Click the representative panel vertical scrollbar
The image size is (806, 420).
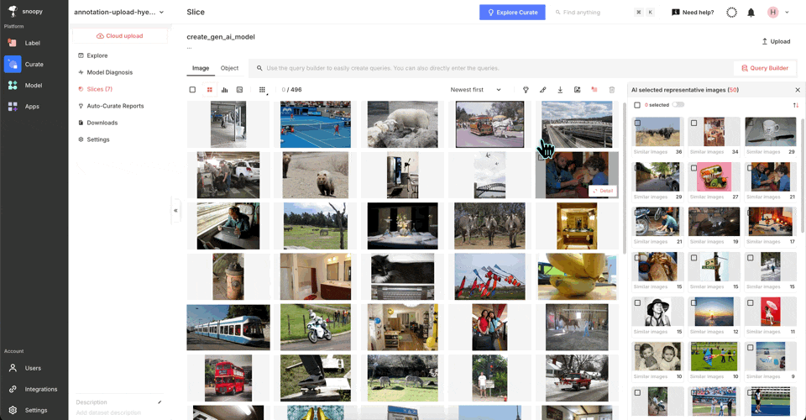[x=803, y=175]
